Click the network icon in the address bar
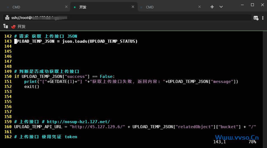 click(x=7, y=18)
